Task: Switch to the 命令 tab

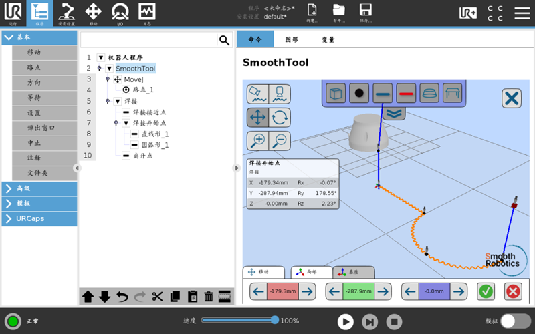Action: pos(255,39)
